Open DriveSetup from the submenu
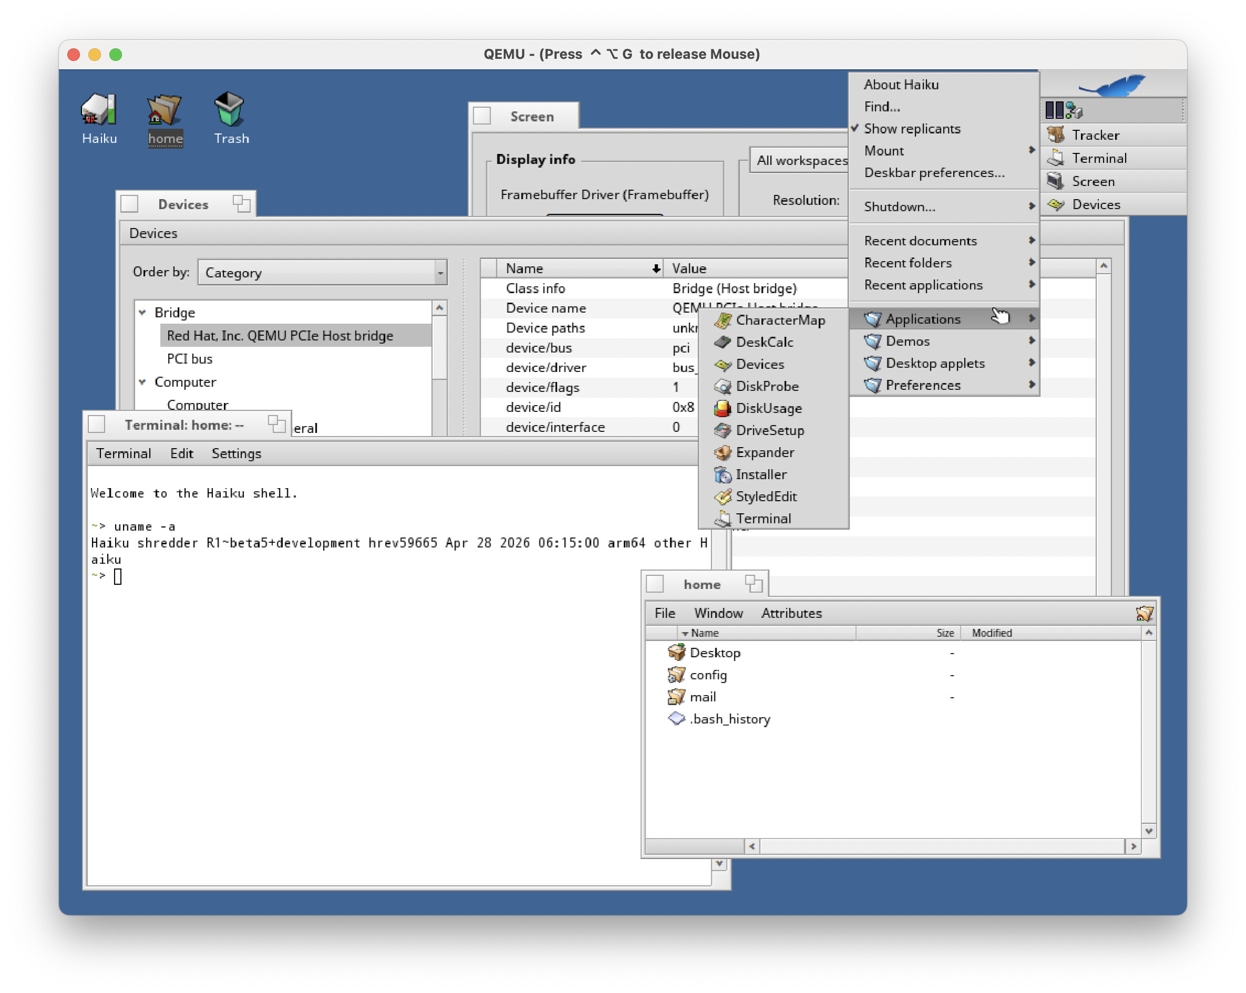The image size is (1246, 993). coord(769,430)
